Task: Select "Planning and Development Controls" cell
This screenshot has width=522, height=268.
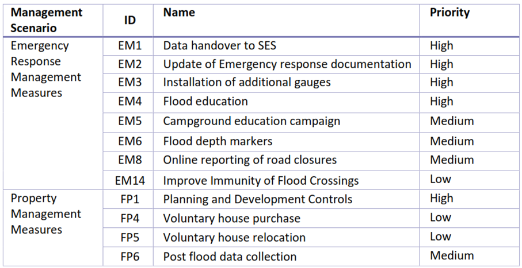Action: 258,199
